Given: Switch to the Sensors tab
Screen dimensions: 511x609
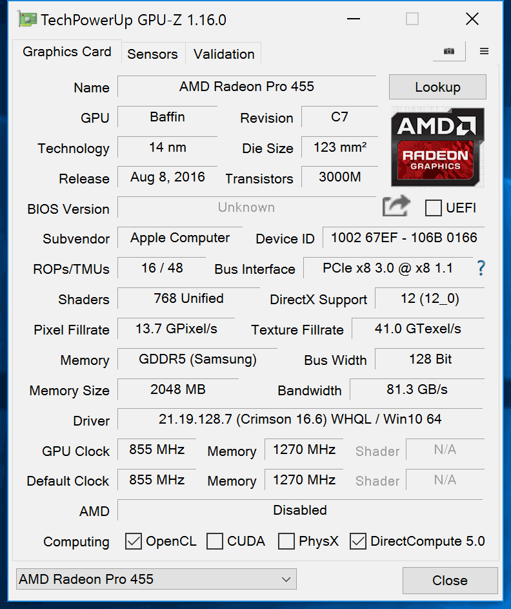Looking at the screenshot, I should pos(152,54).
